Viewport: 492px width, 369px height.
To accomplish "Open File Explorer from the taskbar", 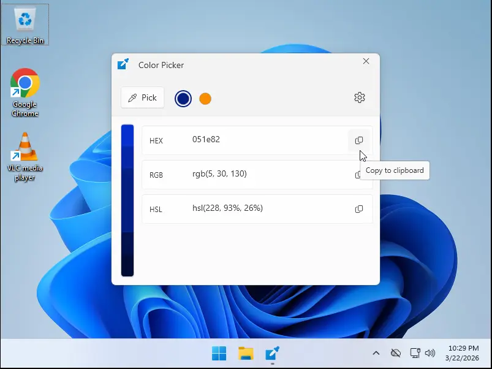I will (245, 353).
